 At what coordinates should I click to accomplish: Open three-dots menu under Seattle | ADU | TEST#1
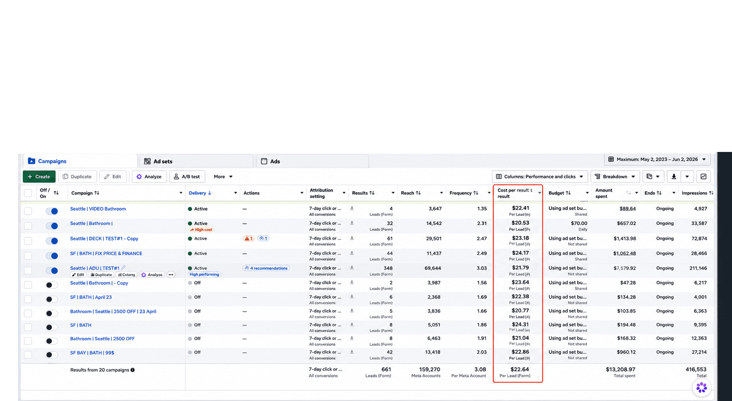(x=171, y=275)
